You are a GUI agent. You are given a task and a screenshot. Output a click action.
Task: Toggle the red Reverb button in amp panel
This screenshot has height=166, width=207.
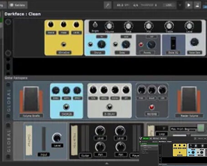point(141,44)
